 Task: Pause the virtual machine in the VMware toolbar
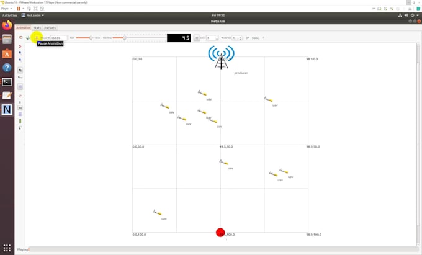click(x=19, y=9)
